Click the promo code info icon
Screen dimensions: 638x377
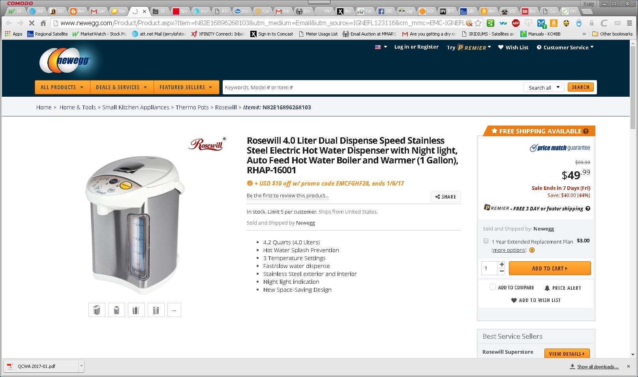(x=250, y=183)
